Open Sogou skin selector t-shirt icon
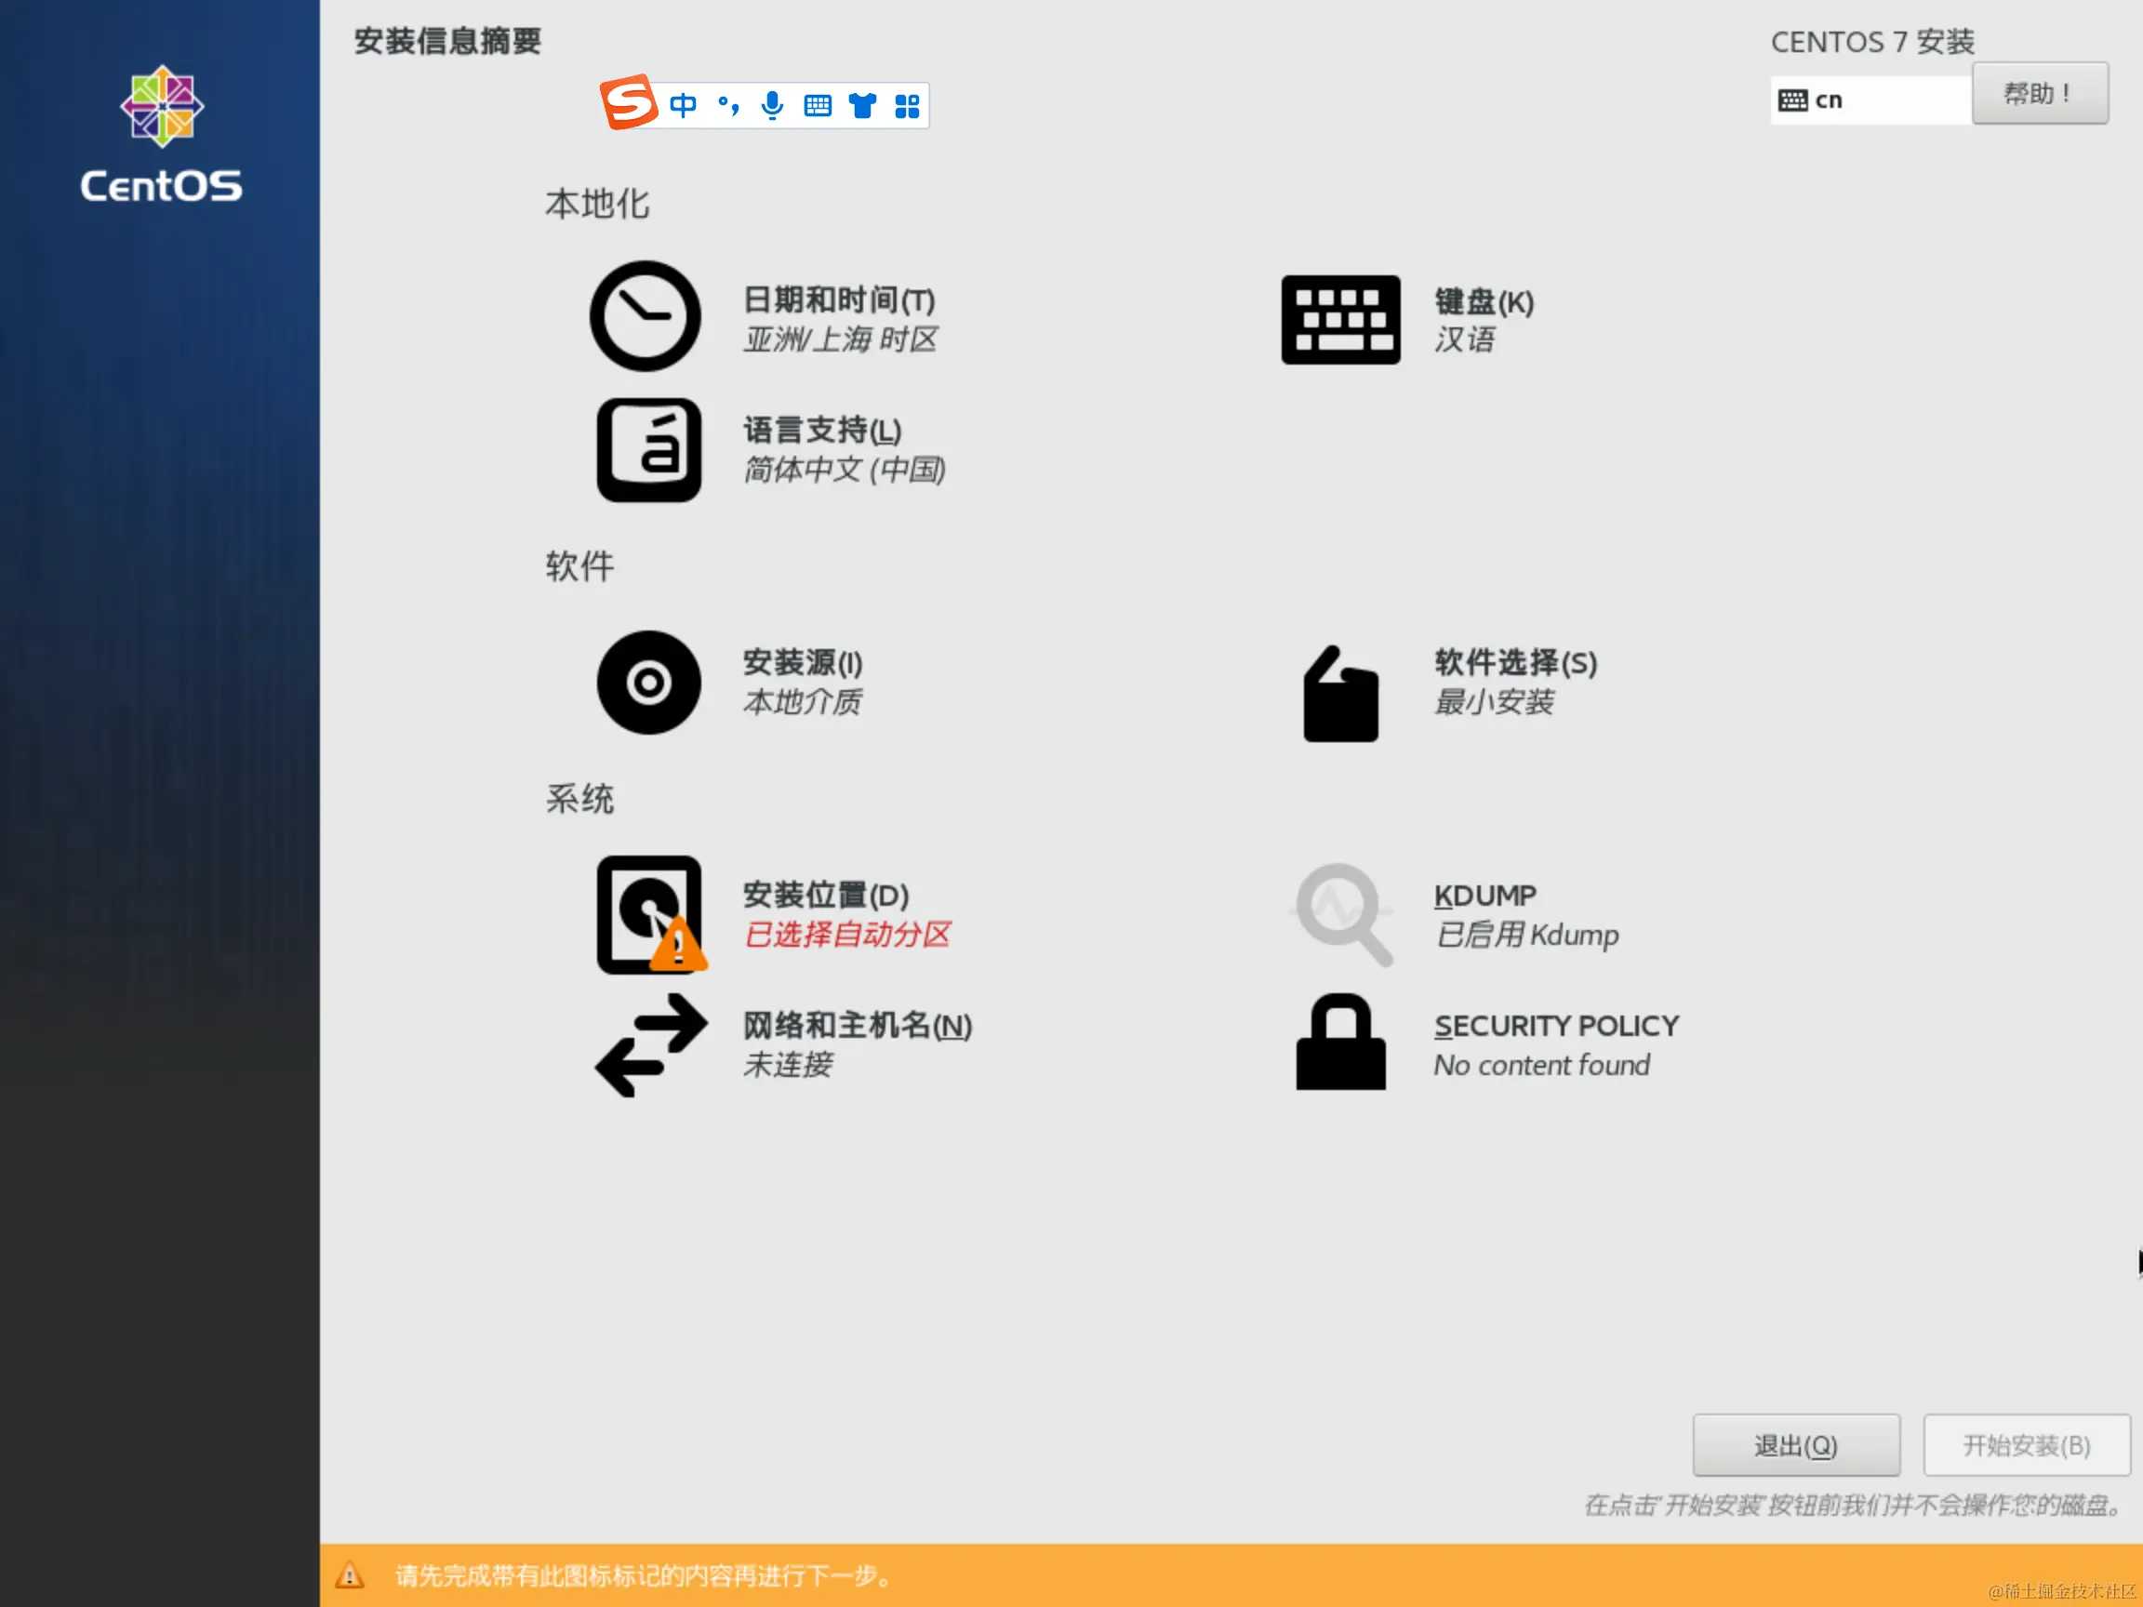This screenshot has height=1607, width=2143. (x=862, y=104)
